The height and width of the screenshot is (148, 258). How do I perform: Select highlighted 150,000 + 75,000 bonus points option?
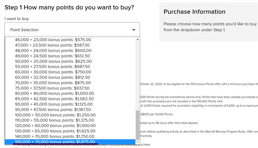tap(55, 142)
